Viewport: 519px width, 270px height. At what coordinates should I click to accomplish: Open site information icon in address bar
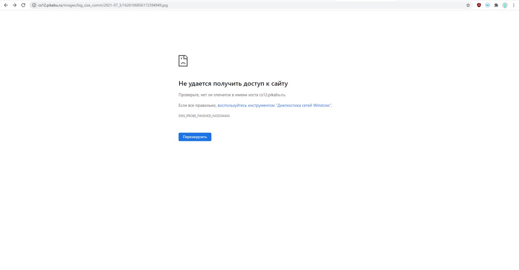pos(34,5)
